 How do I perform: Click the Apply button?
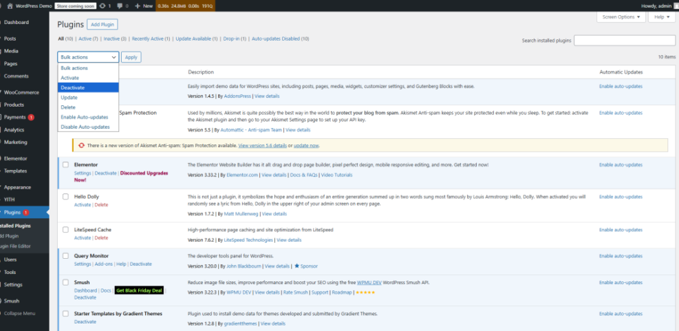(x=131, y=57)
